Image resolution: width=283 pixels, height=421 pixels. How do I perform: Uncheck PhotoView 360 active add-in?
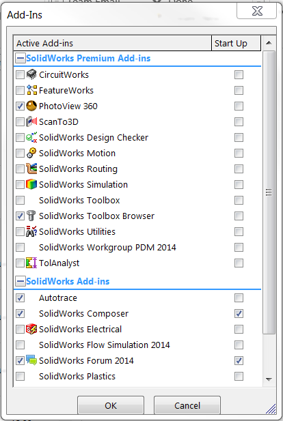21,106
